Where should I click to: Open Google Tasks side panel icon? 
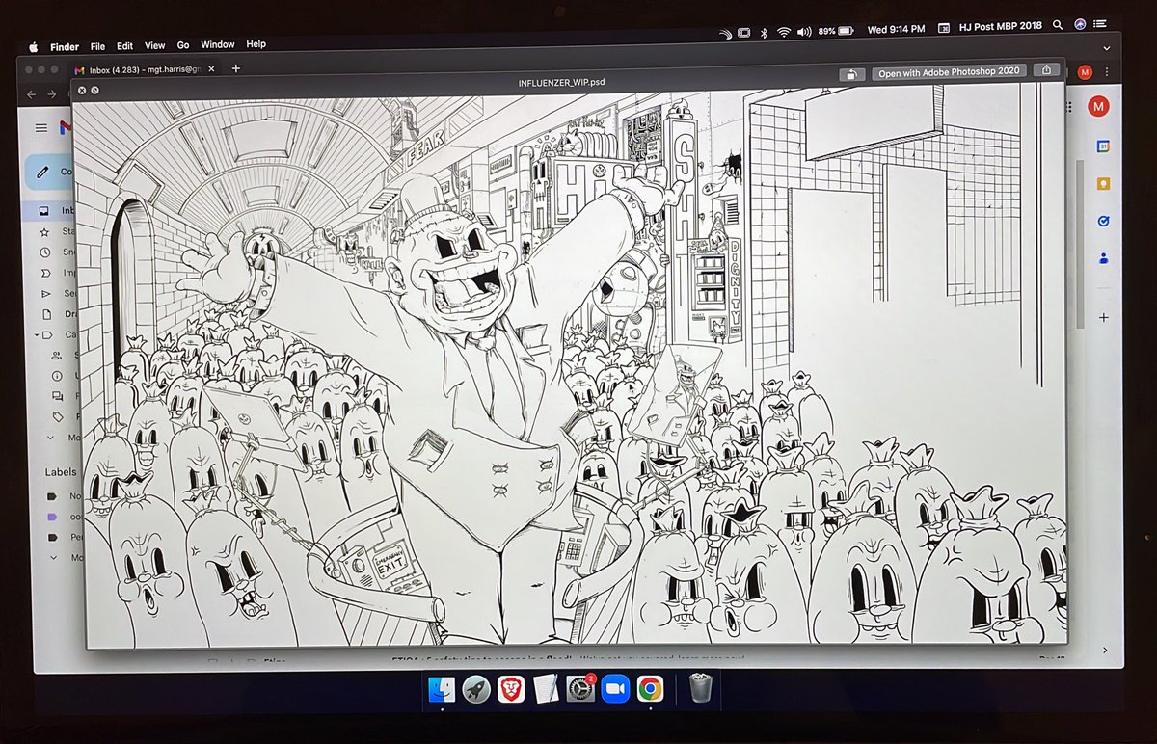pos(1103,221)
